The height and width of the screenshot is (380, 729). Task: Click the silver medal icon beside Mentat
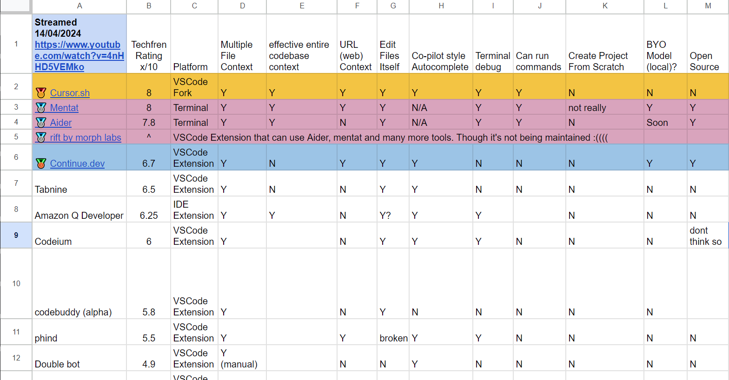[41, 108]
